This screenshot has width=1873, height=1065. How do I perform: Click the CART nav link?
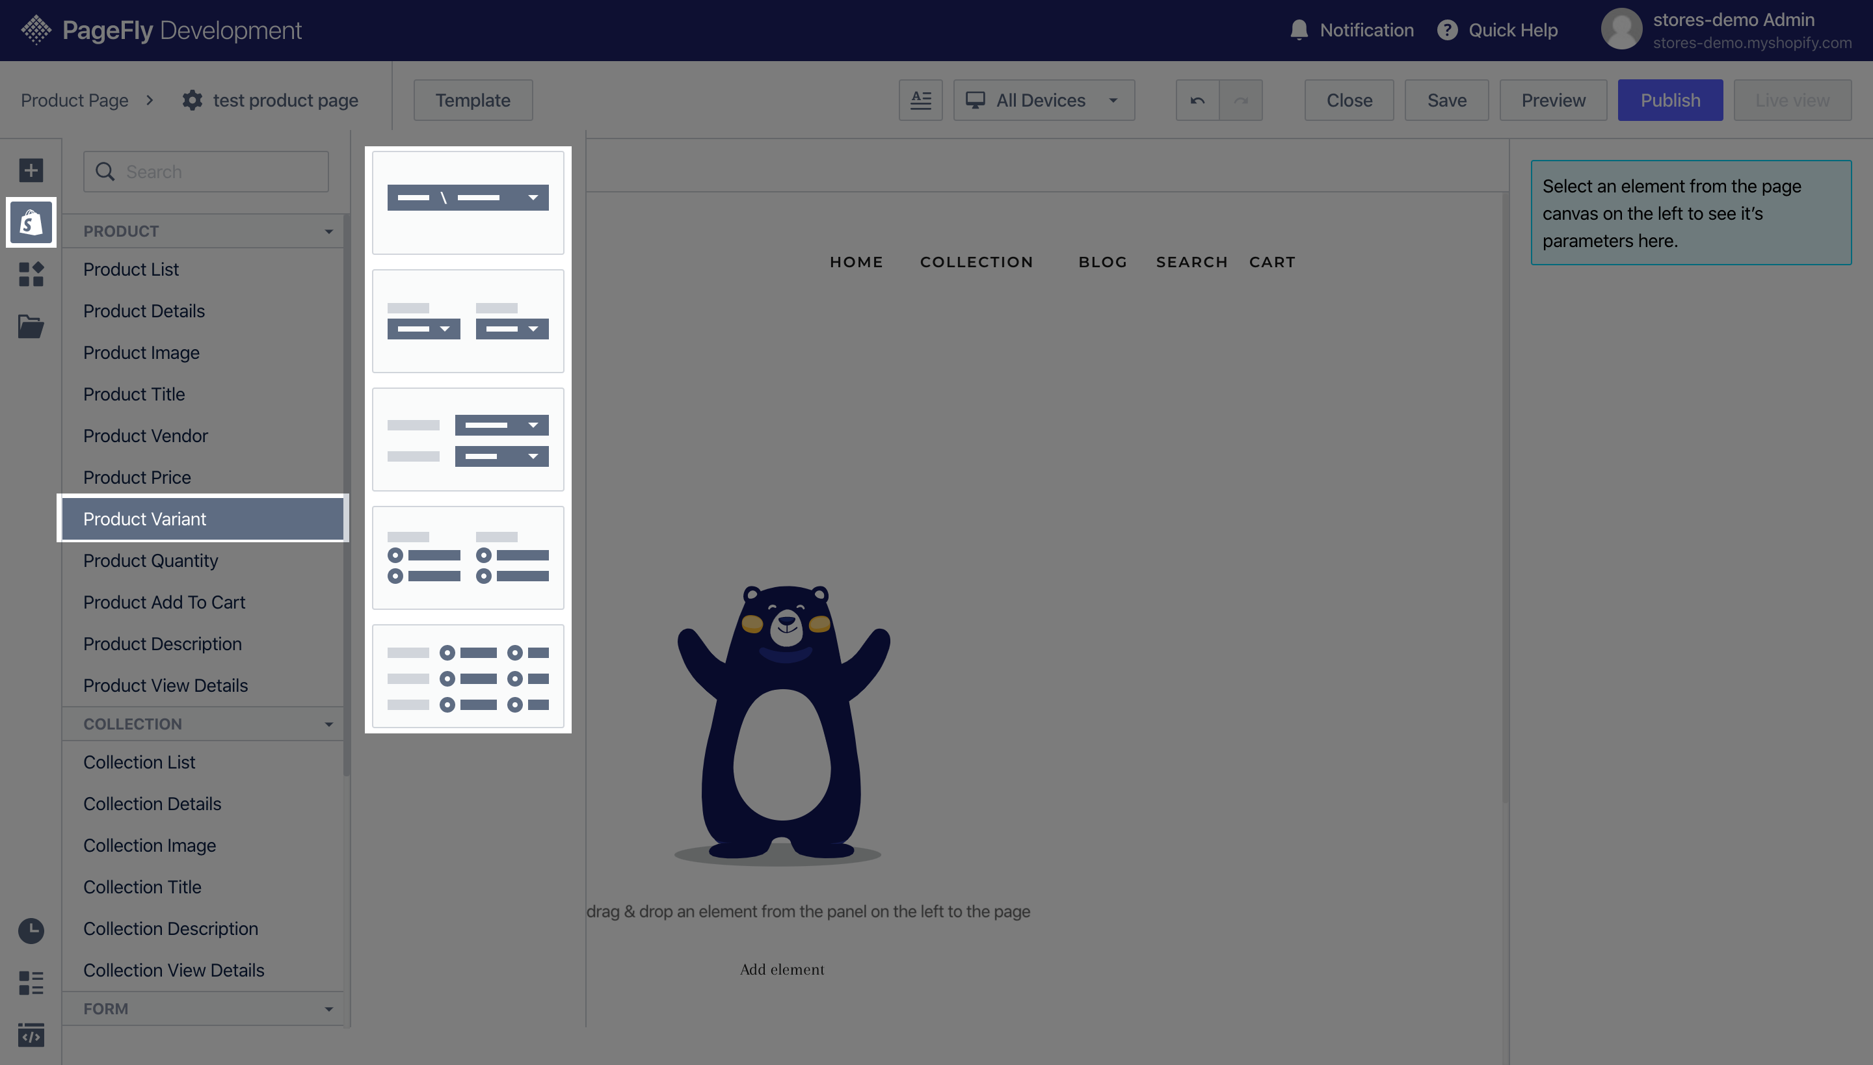click(1272, 262)
